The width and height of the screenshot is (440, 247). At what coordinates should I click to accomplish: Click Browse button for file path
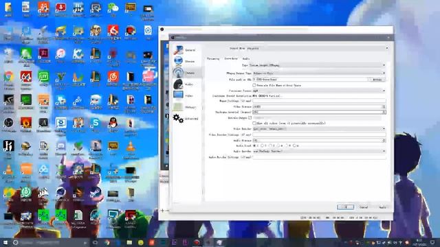pyautogui.click(x=377, y=80)
